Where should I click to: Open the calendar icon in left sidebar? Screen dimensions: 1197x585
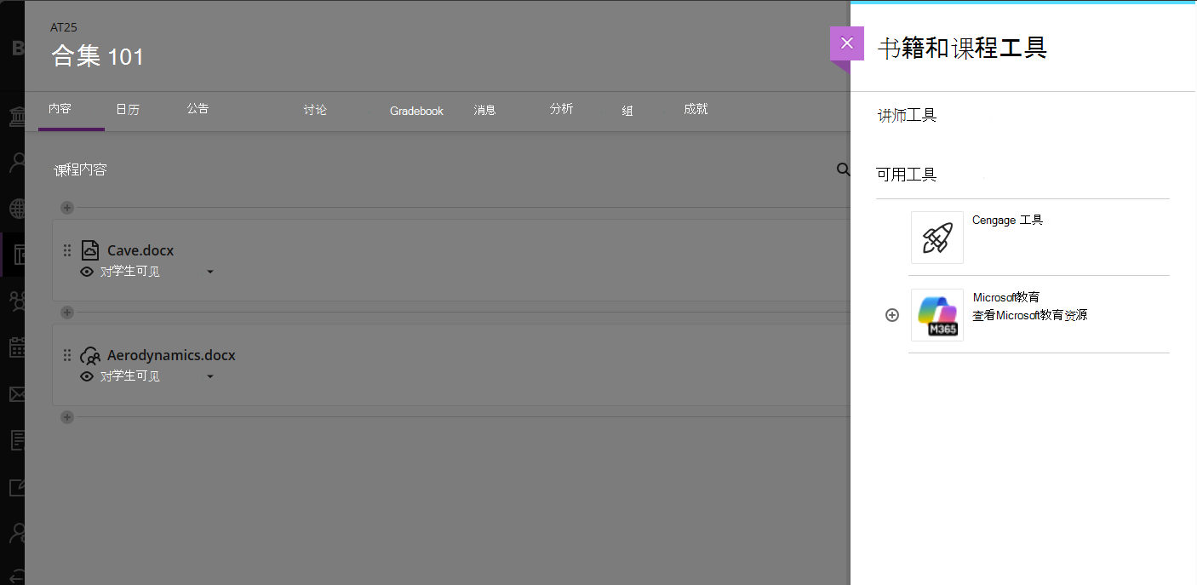click(17, 347)
